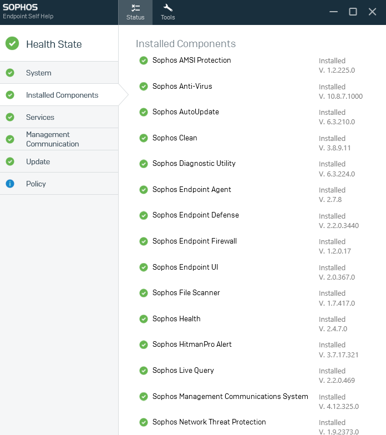Maximize the Sophos window
386x435 pixels.
(x=353, y=12)
